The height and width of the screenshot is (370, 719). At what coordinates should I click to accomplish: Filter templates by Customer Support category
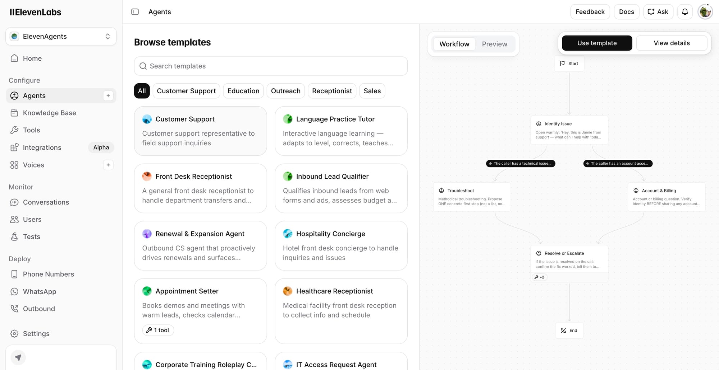click(x=186, y=91)
